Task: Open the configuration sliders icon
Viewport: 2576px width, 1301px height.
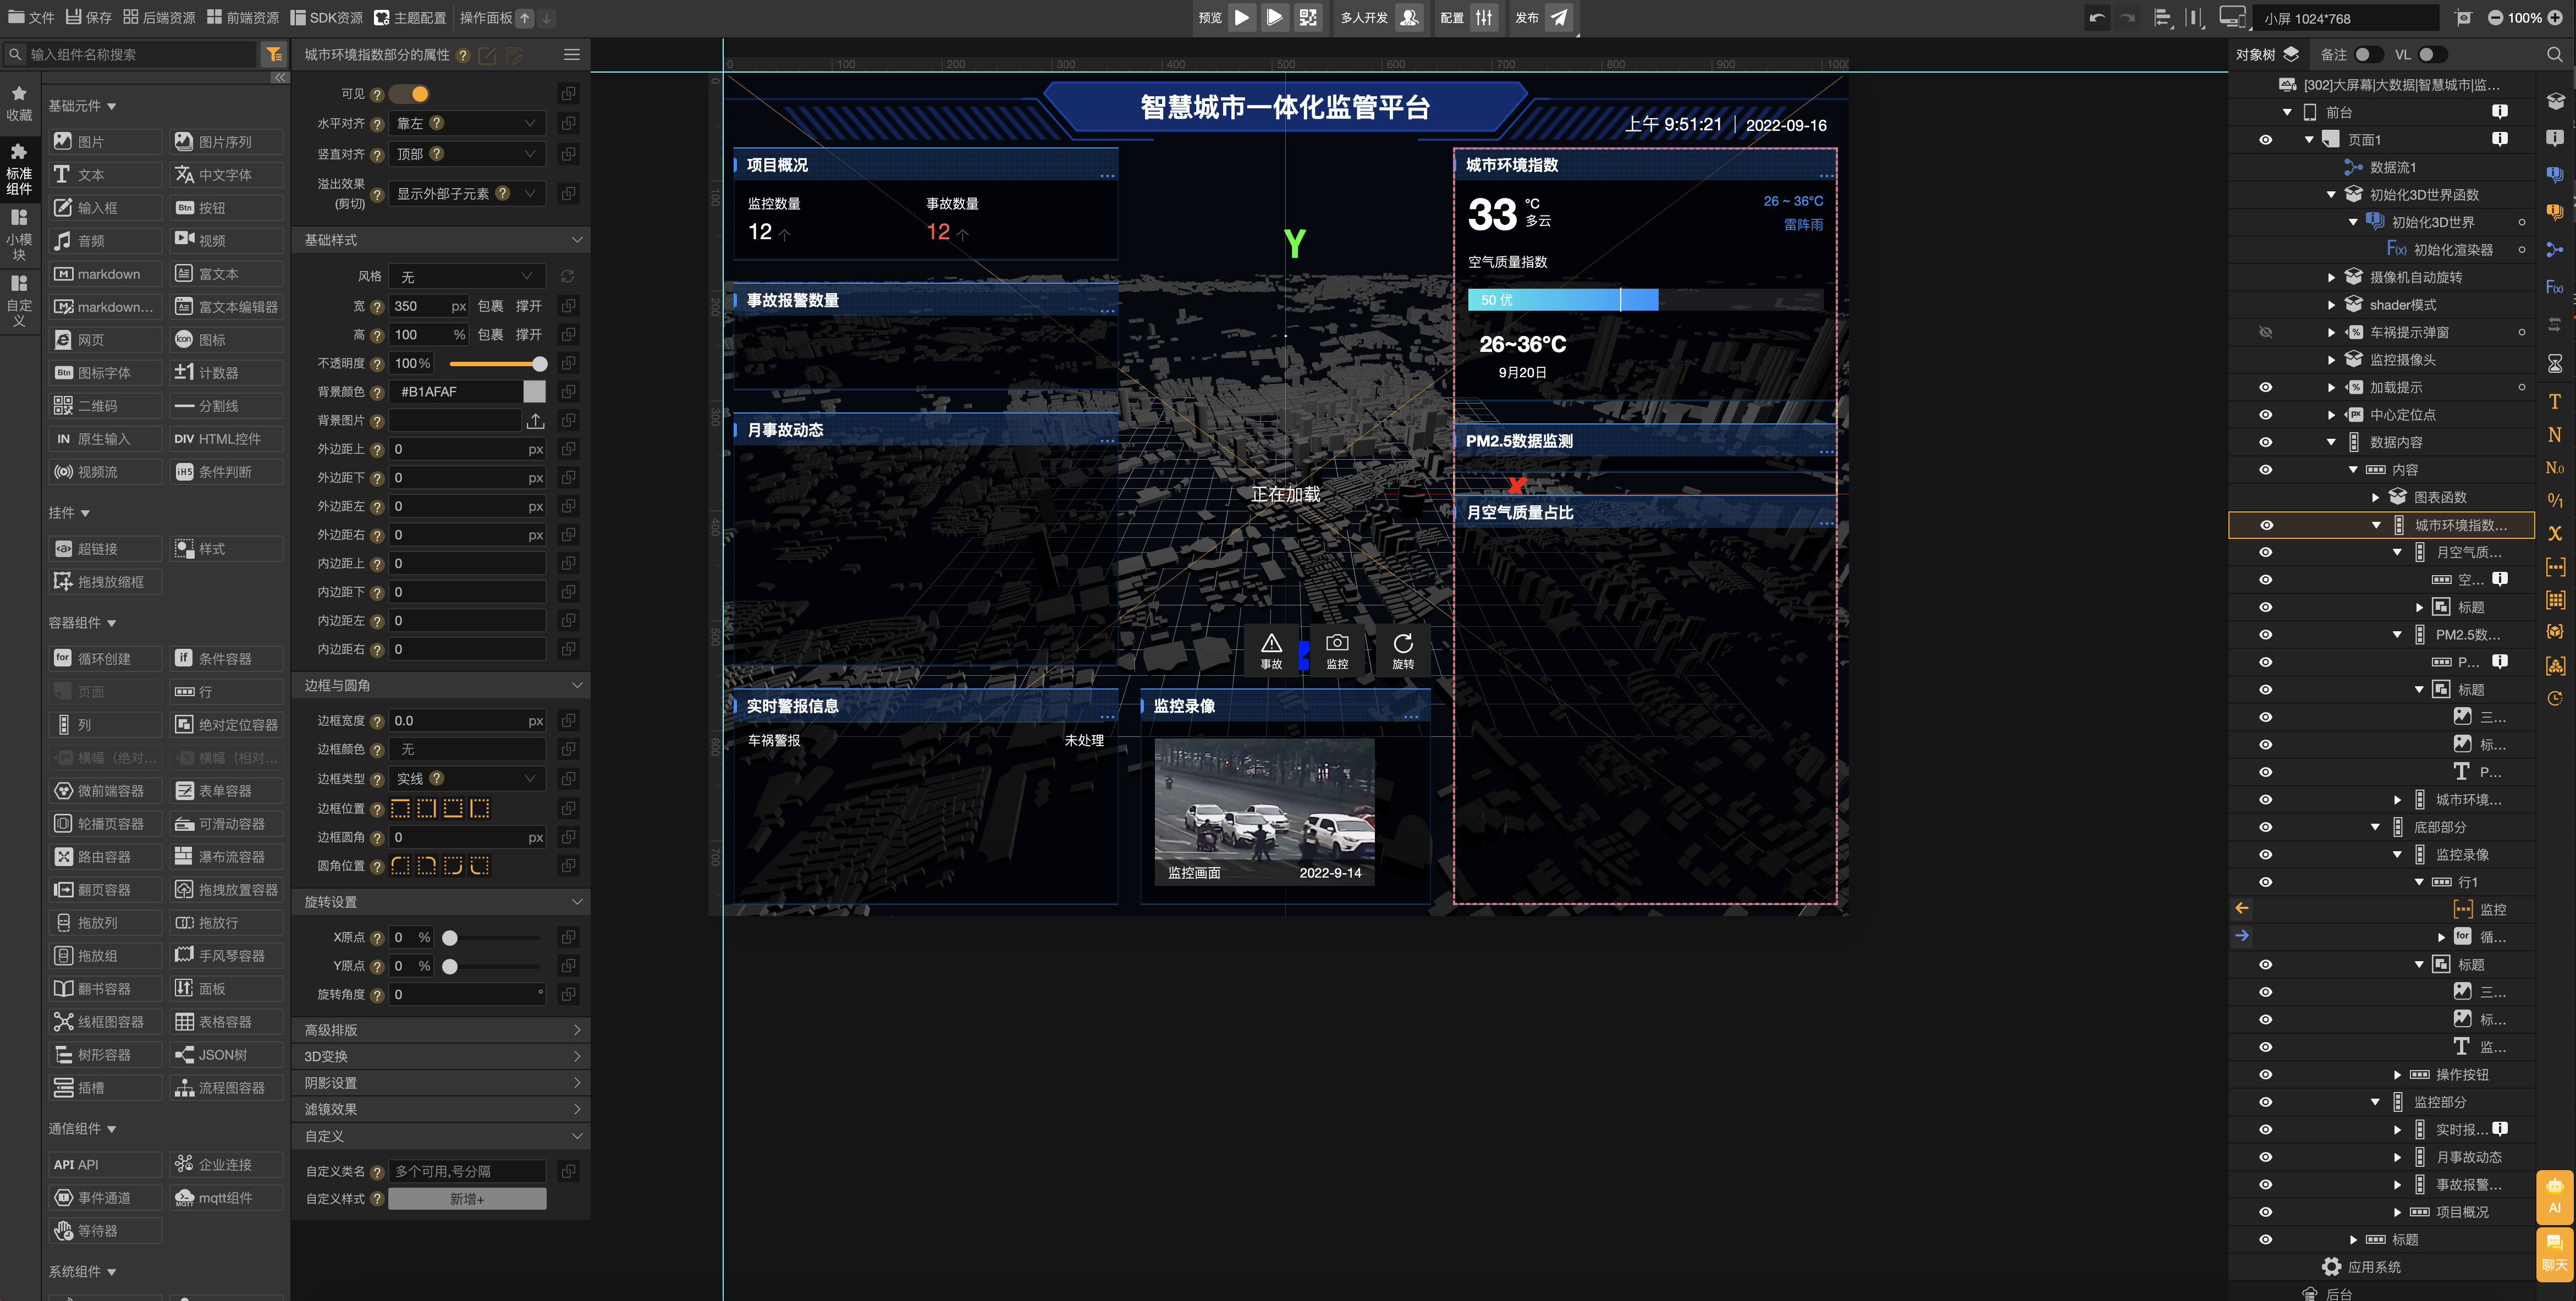Action: pyautogui.click(x=1484, y=17)
